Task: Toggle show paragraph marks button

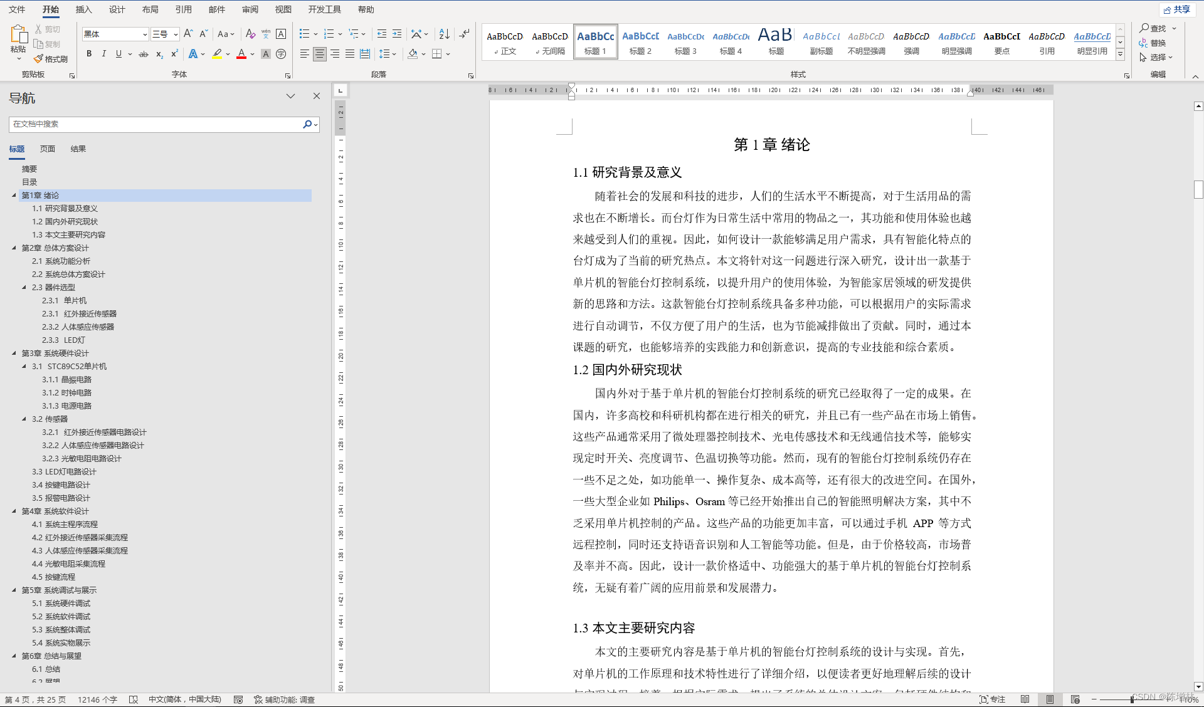Action: 465,34
